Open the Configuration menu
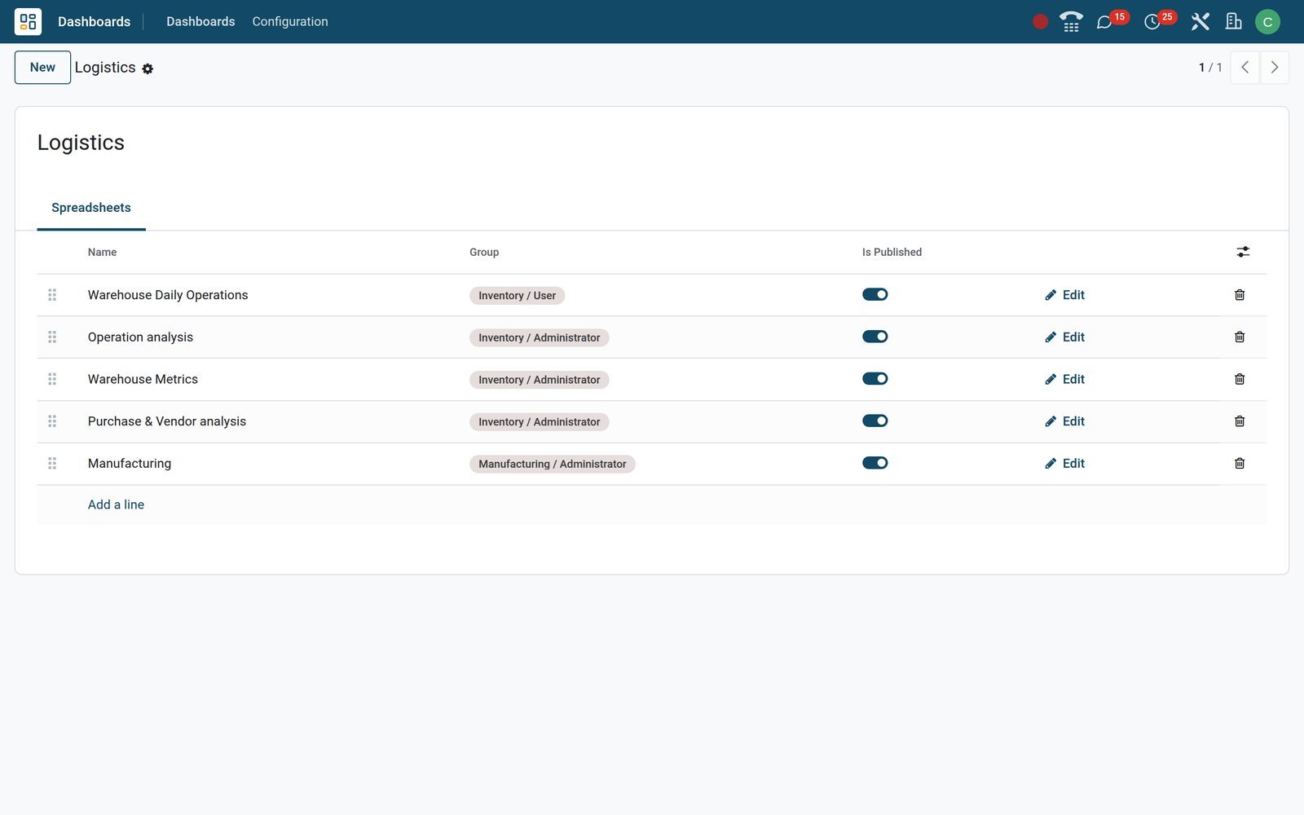 [290, 21]
